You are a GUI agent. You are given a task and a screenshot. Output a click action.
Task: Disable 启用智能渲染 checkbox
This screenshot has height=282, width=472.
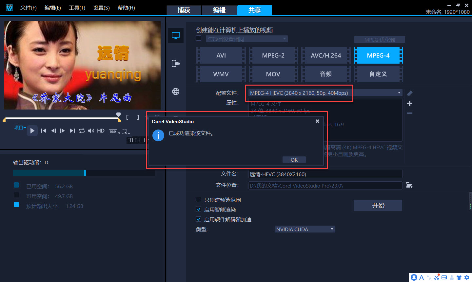198,209
